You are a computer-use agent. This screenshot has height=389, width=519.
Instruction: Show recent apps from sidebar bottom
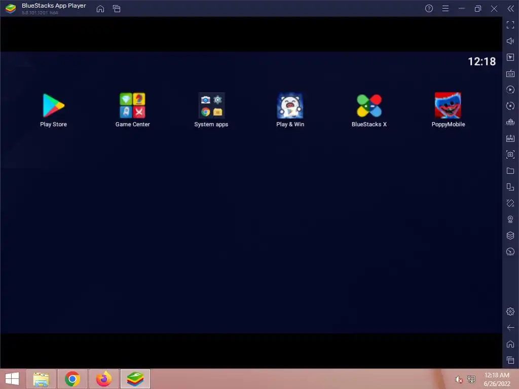pyautogui.click(x=510, y=360)
